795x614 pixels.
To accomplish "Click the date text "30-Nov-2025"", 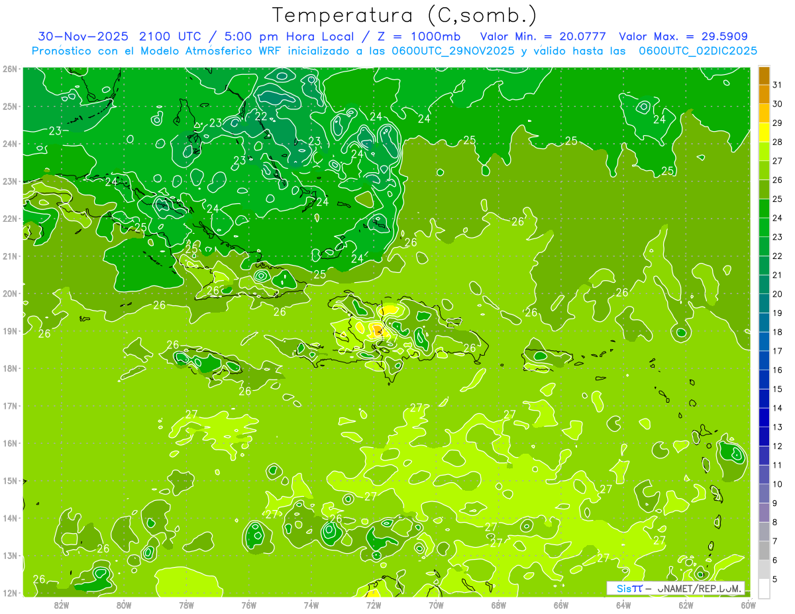I will coord(83,36).
